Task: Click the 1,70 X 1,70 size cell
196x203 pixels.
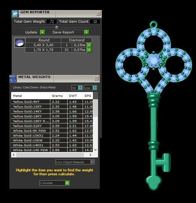Action: click(43, 50)
